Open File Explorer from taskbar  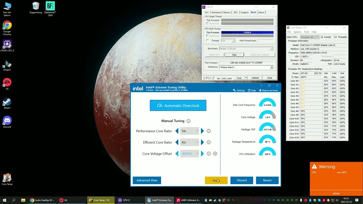pyautogui.click(x=23, y=200)
